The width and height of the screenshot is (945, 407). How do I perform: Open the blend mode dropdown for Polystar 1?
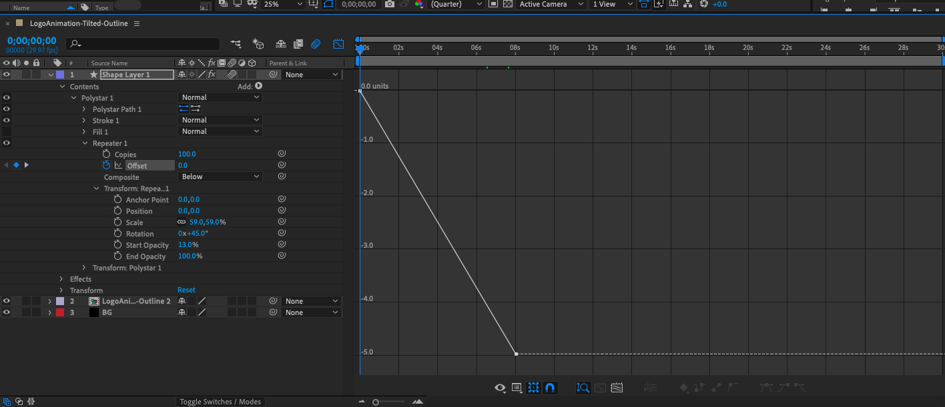pyautogui.click(x=220, y=97)
